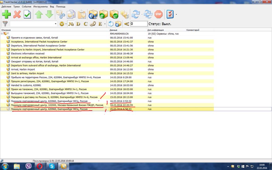Click the numeric field containing 0
The image size is (272, 170).
click(x=139, y=24)
